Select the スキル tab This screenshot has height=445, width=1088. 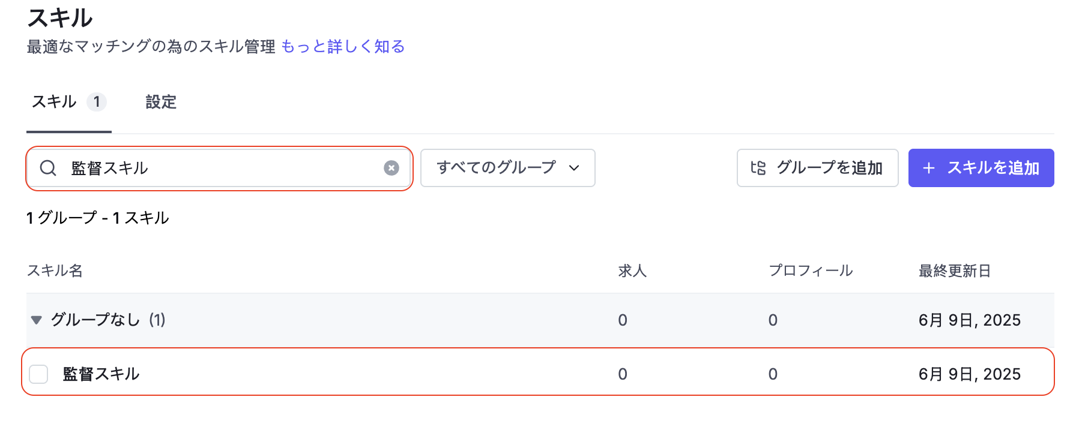(x=69, y=102)
